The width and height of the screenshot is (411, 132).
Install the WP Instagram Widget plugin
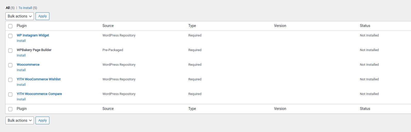click(x=21, y=41)
